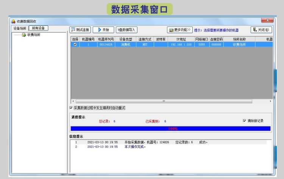Image resolution: width=284 pixels, height=179 pixels.
Task: Click the app icon in title bar
Action: coord(13,21)
